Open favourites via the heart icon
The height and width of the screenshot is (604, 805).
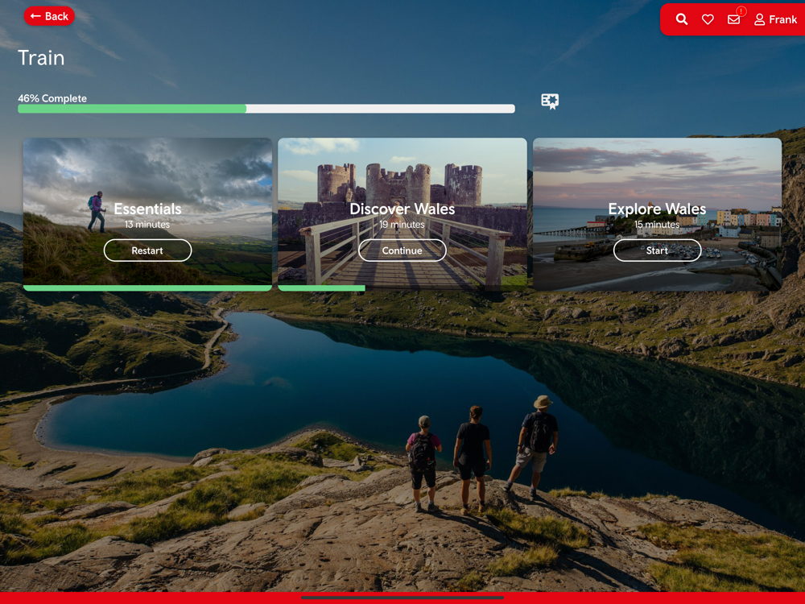pyautogui.click(x=708, y=19)
